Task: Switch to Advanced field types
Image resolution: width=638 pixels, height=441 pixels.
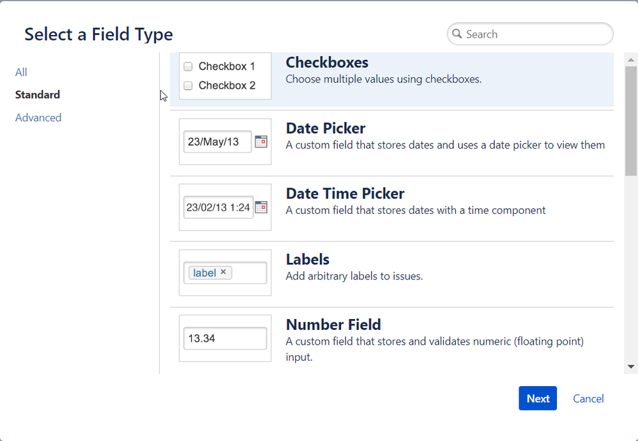Action: click(x=38, y=117)
